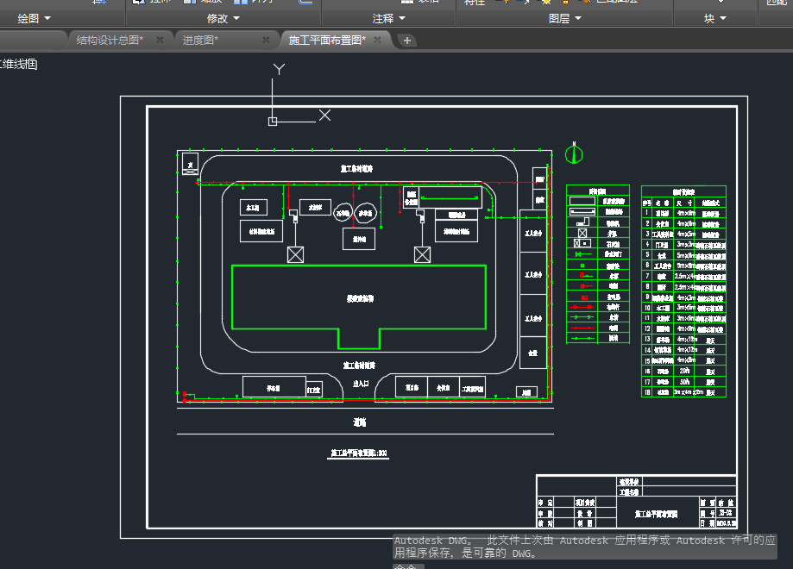Switch to the 进度图 drawing tab
Viewport: 793px width, 569px height.
pos(199,40)
